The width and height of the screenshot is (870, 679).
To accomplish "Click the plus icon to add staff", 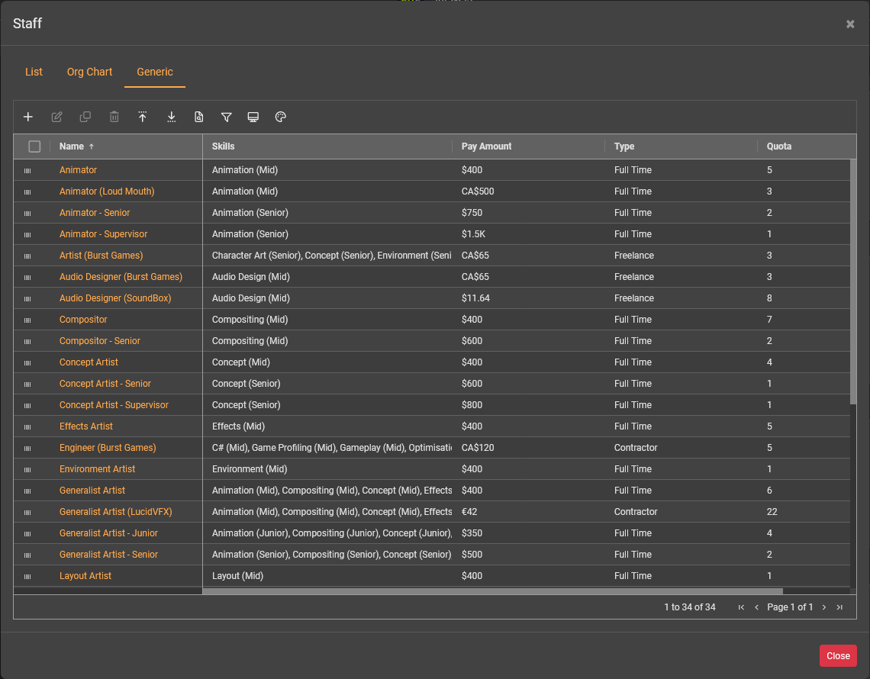I will pos(28,117).
